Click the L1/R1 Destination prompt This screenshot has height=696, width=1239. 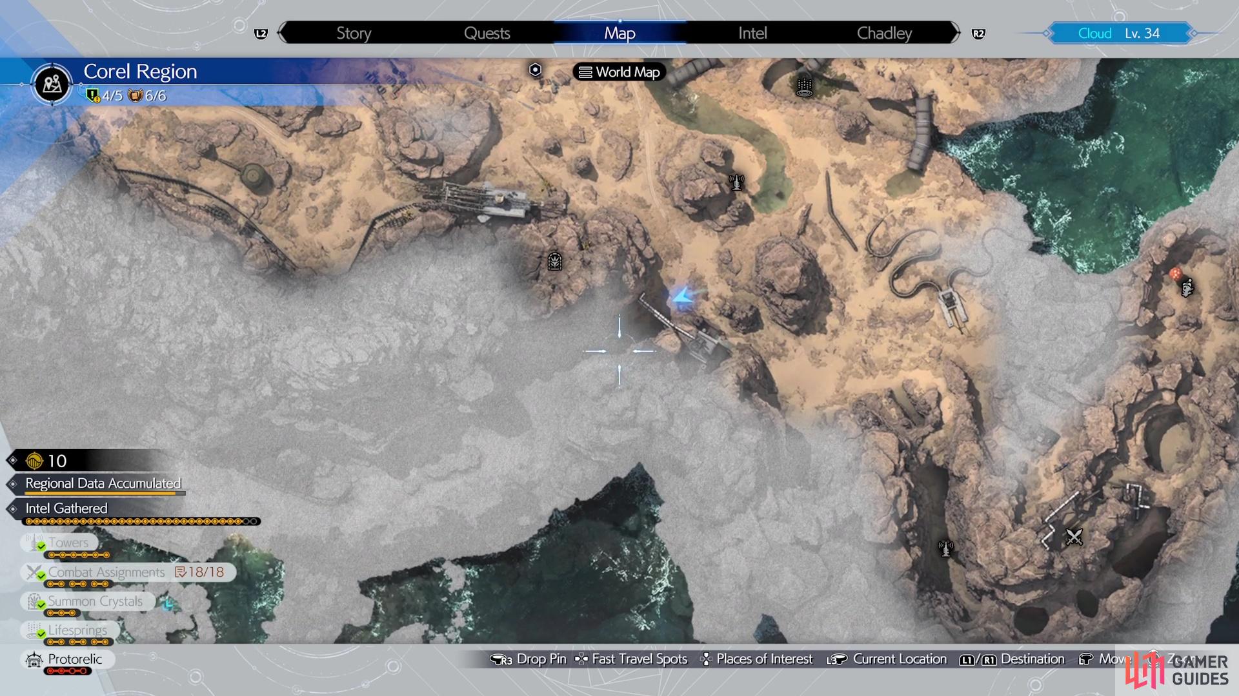coord(1012,659)
